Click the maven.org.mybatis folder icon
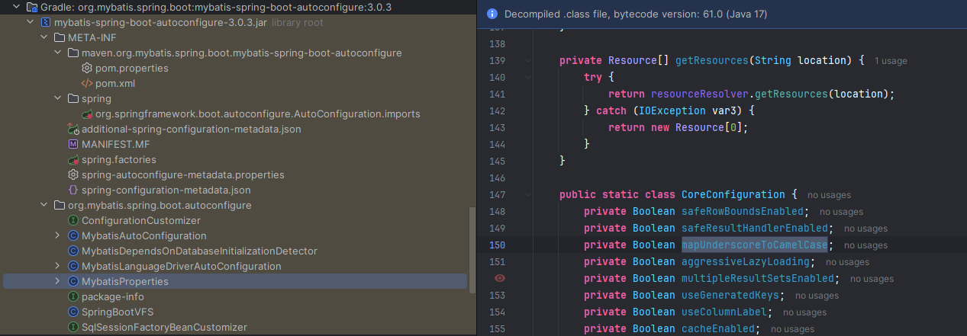This screenshot has height=336, width=967. pyautogui.click(x=73, y=53)
